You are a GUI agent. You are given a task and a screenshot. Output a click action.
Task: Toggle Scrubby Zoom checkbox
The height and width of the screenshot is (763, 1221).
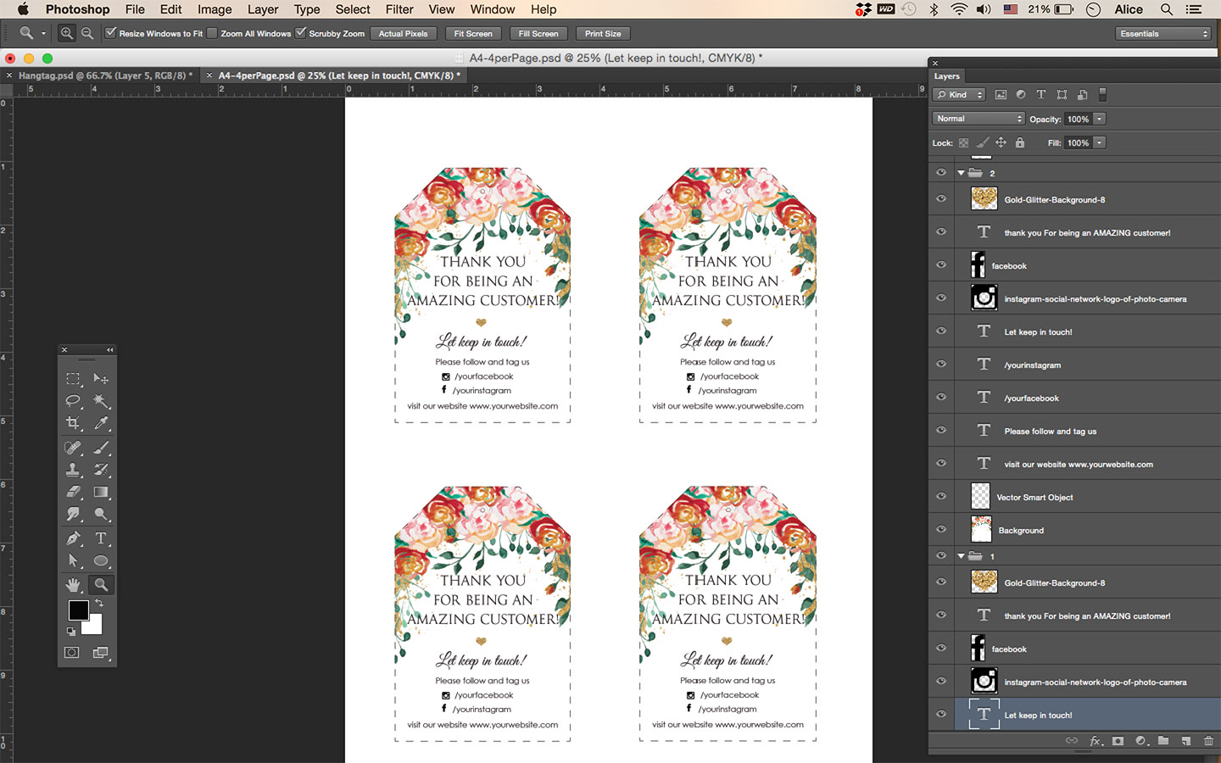tap(300, 33)
